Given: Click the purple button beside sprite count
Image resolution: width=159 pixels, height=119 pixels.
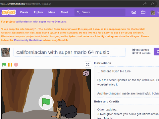Looking at the screenshot, I should [156, 52].
